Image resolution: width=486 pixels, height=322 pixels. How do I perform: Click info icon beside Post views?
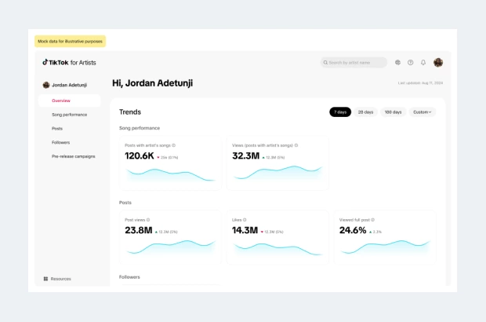click(148, 220)
